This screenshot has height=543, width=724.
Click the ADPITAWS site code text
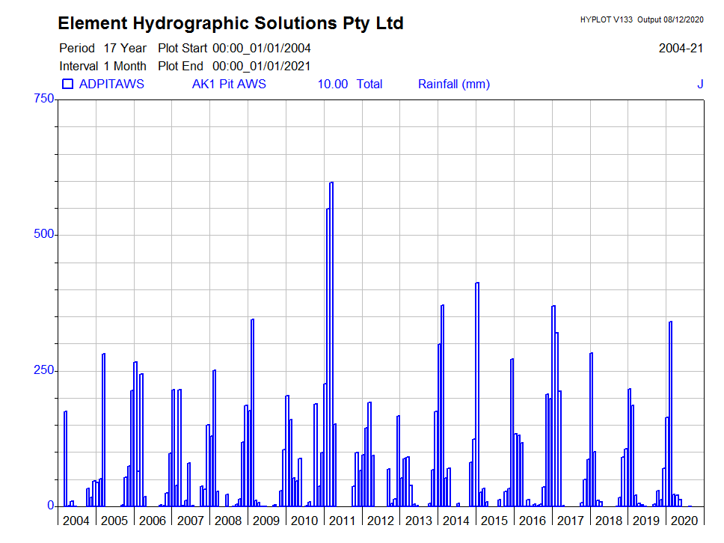click(111, 84)
